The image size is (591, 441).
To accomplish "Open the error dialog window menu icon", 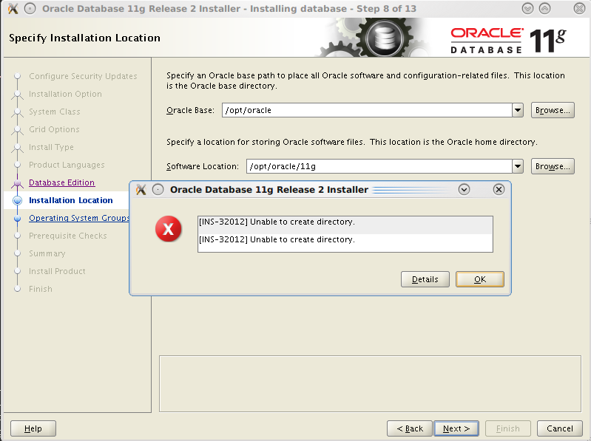I will click(x=158, y=189).
